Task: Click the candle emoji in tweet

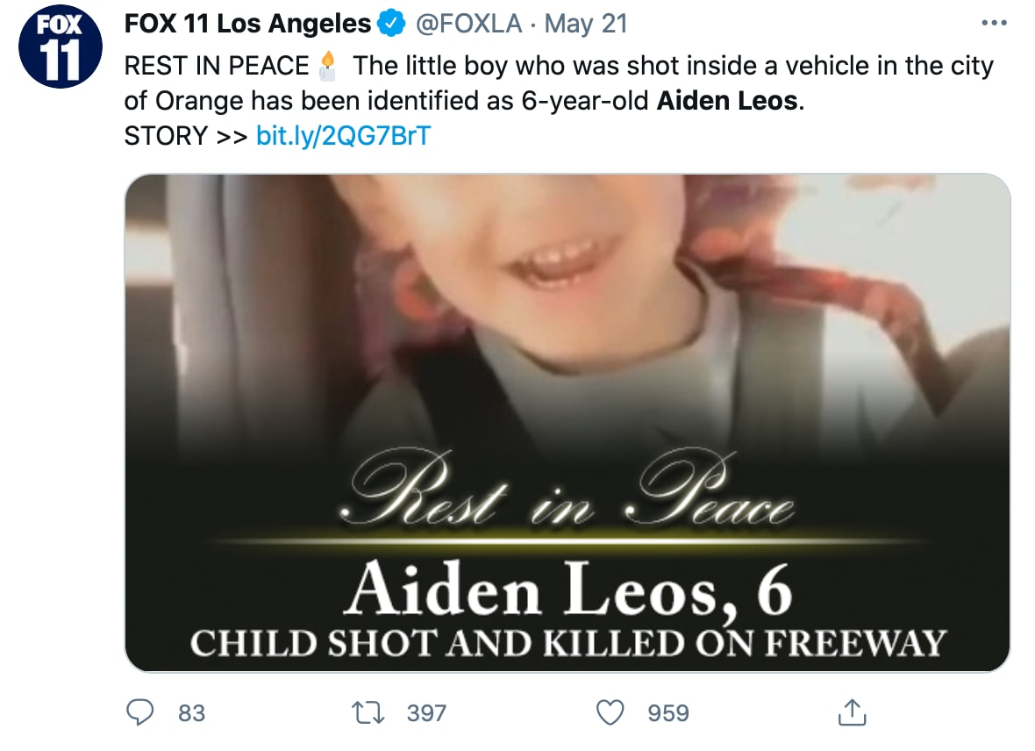Action: pos(327,66)
